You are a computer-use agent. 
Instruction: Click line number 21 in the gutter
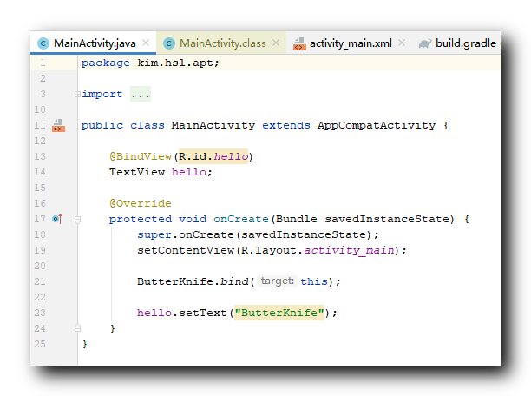[x=40, y=281]
